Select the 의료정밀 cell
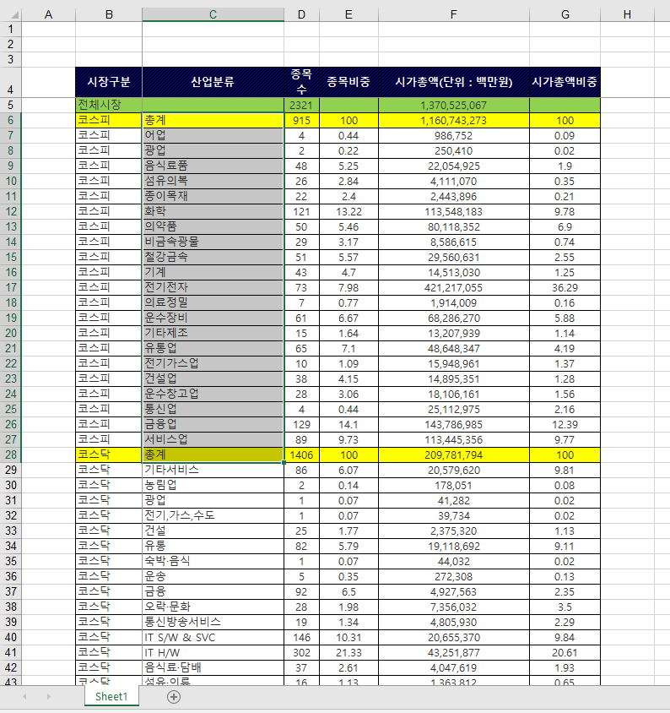Screen dimensions: 670x713 [x=213, y=302]
